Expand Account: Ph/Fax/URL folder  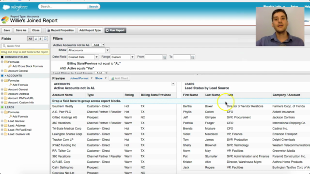pyautogui.click(x=2, y=98)
